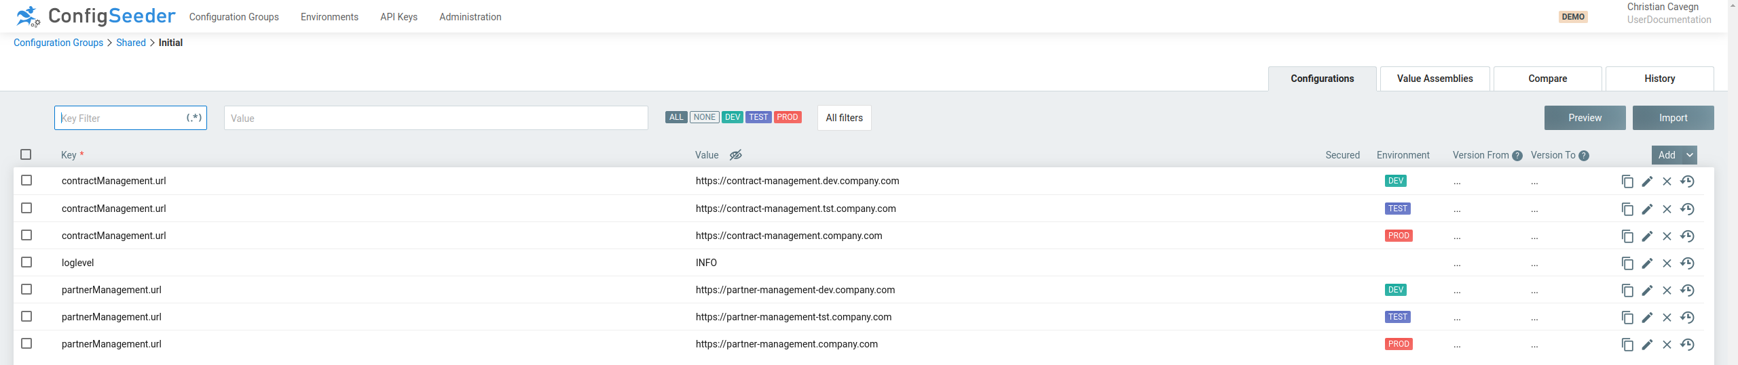The image size is (1738, 365).
Task: Toggle regex mode in Key Filter
Action: 194,118
